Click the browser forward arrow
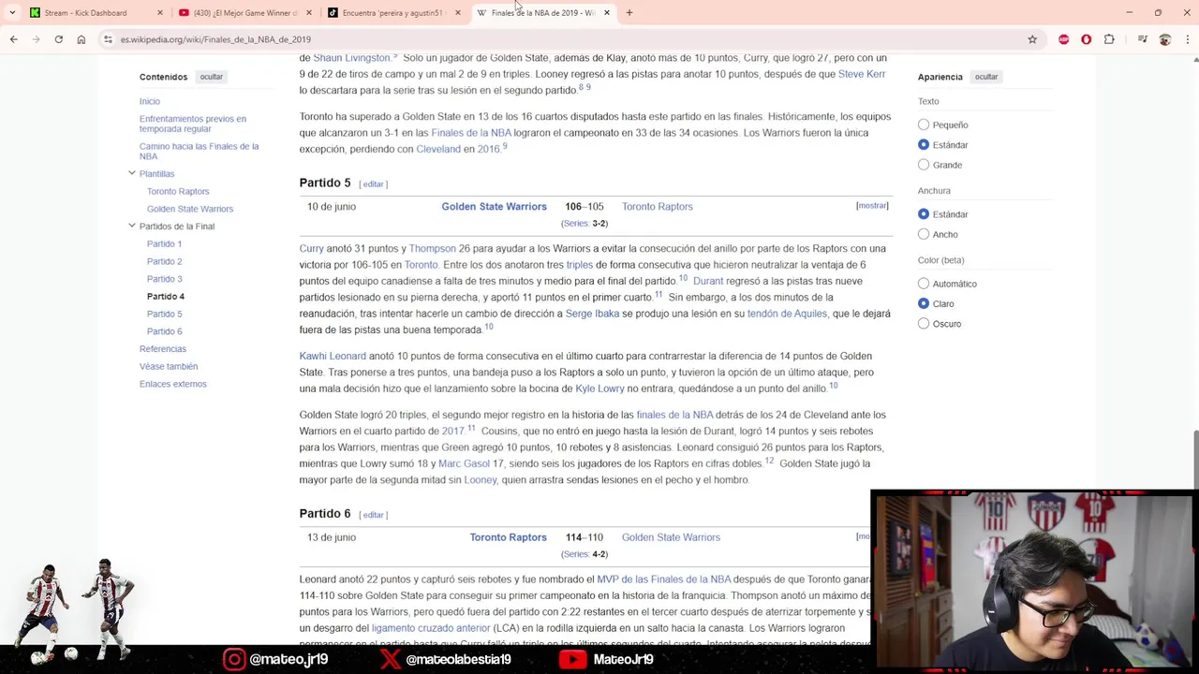 point(36,39)
